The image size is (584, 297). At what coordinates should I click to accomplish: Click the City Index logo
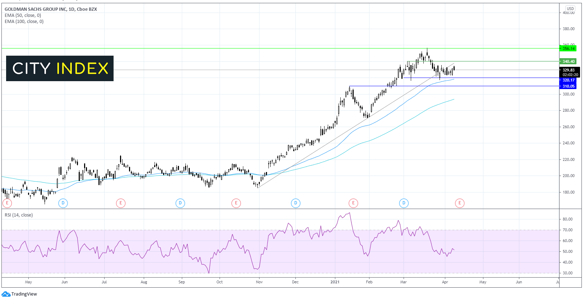60,68
